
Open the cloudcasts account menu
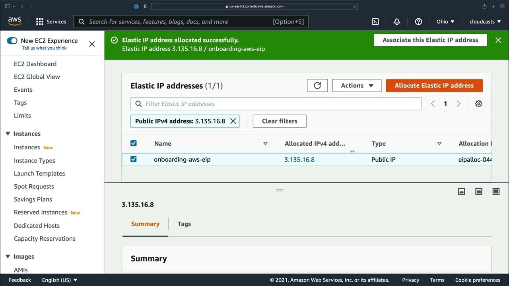(485, 22)
